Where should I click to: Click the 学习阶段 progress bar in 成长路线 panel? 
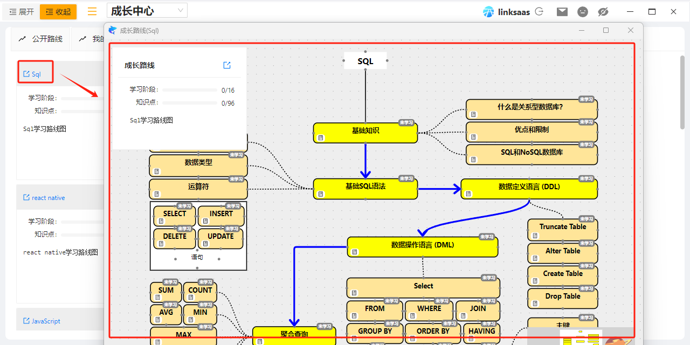[190, 90]
